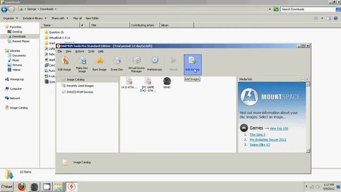Open the Actions menu

79,51
